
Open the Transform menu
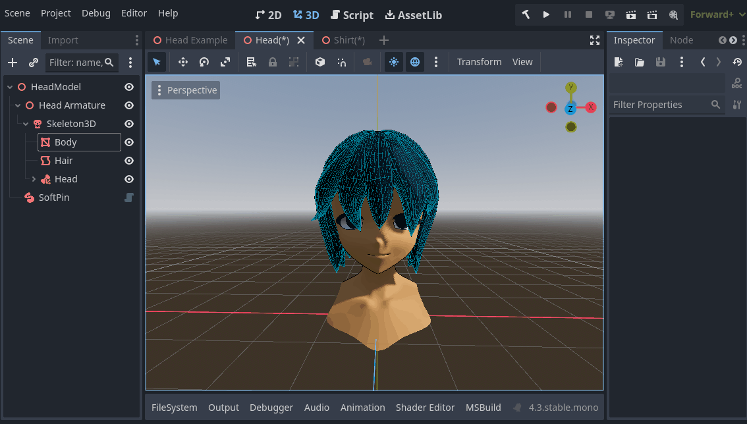click(x=480, y=62)
